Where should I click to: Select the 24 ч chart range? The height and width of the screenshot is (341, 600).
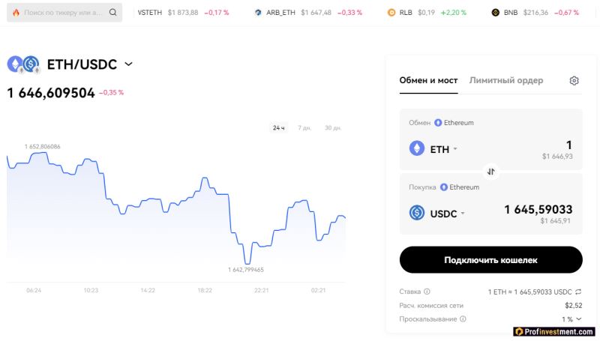point(278,127)
